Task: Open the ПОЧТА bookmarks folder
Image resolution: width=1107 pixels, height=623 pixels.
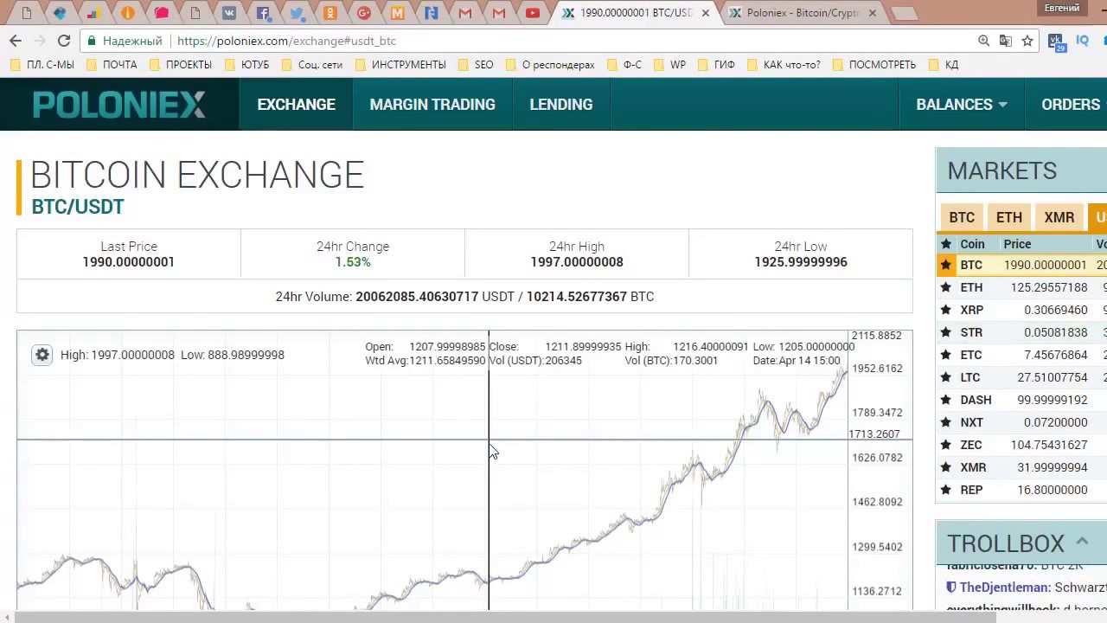Action: (x=111, y=65)
